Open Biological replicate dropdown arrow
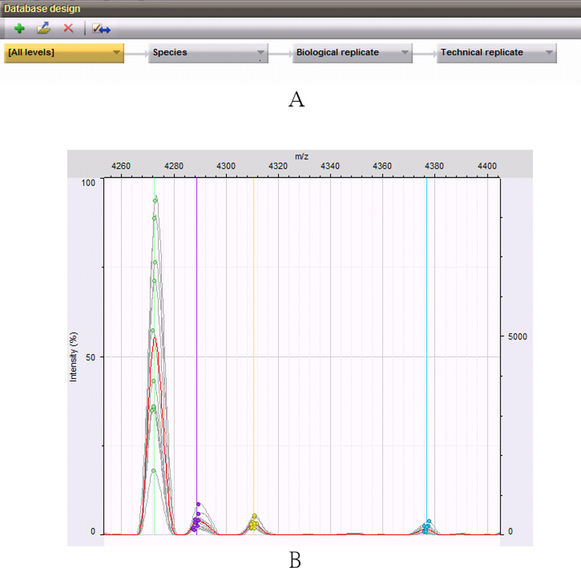 [405, 53]
